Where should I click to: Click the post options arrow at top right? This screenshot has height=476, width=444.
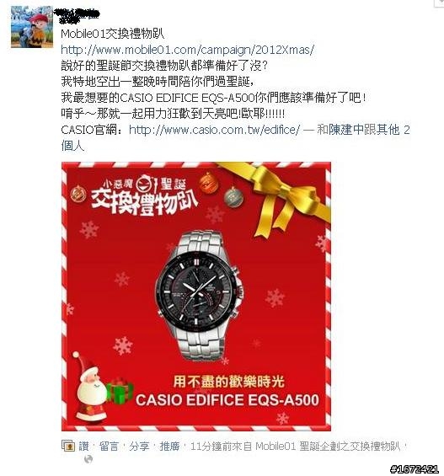tap(440, 3)
